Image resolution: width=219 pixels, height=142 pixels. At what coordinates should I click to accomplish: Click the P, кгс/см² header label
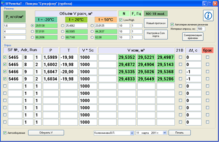[14, 17]
